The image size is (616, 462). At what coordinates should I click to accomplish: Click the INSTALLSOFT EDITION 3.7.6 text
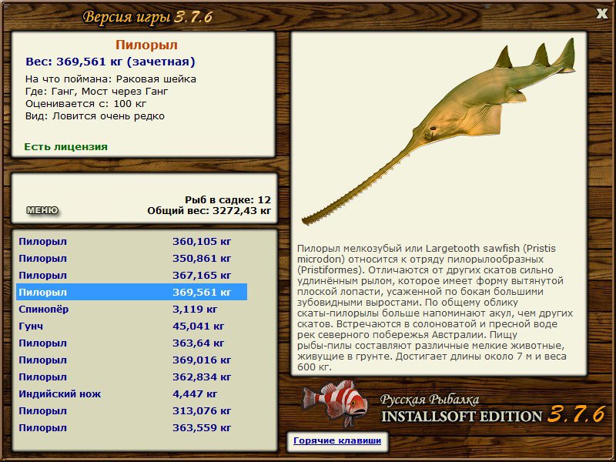click(x=493, y=415)
